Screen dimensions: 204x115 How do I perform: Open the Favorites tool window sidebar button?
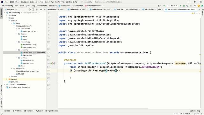coord(1,103)
